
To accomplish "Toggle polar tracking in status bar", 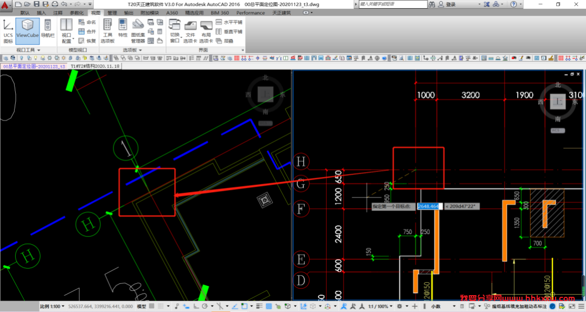I will tap(205, 307).
